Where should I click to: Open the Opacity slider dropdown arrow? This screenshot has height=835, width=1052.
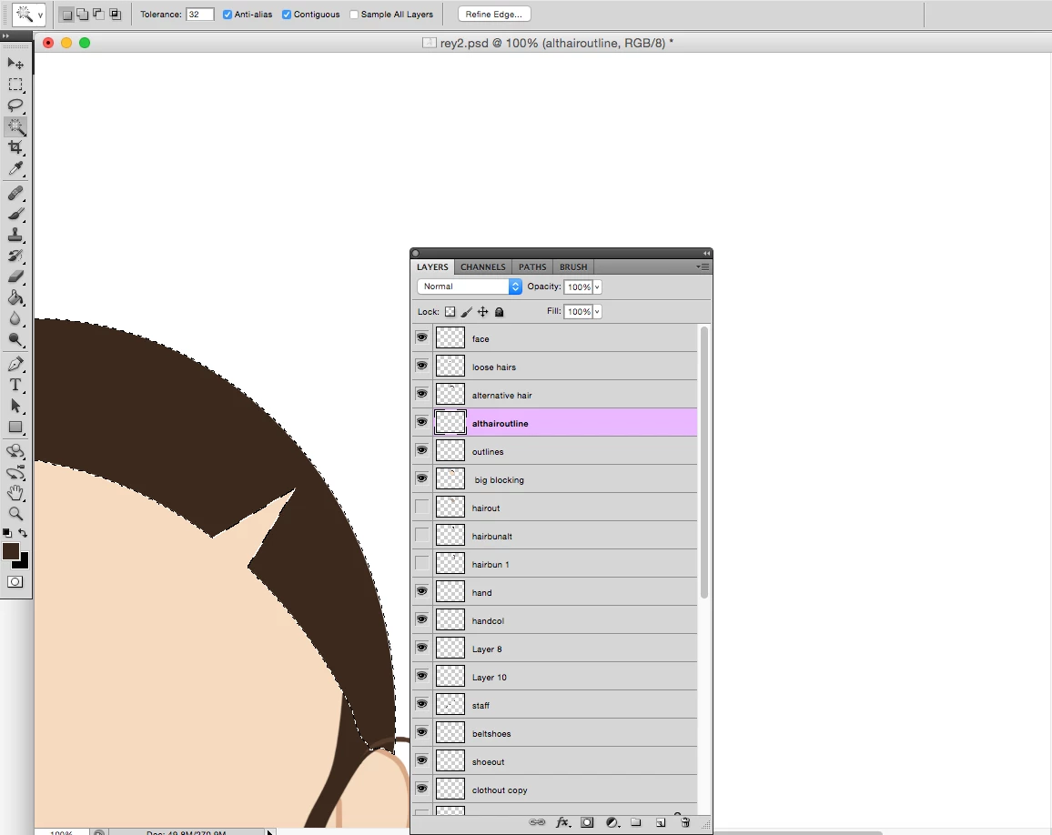(597, 287)
